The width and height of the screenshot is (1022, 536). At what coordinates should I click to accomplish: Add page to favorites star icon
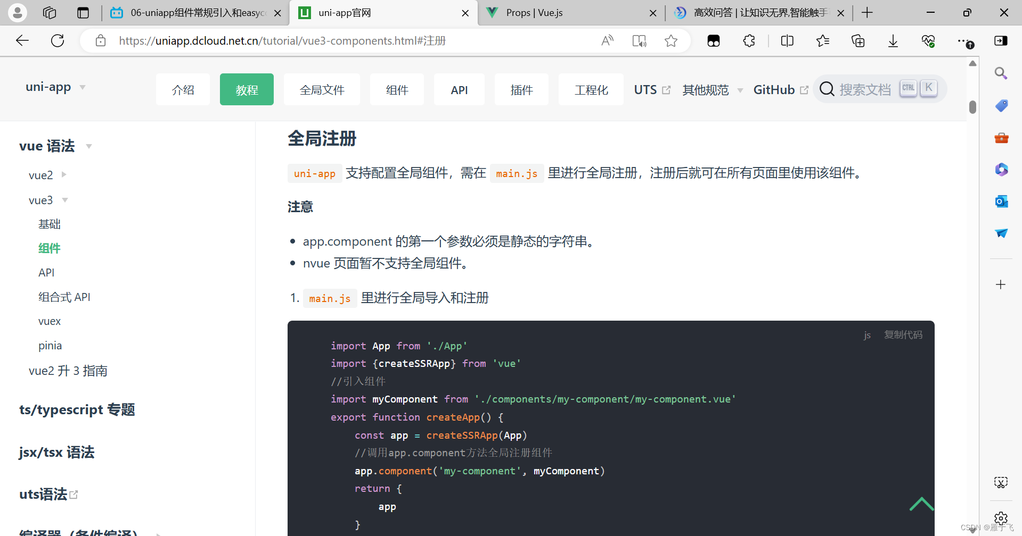671,40
